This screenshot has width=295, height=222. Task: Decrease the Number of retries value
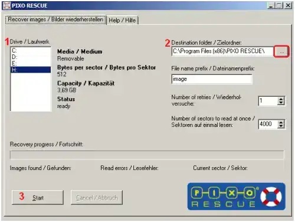coord(281,103)
